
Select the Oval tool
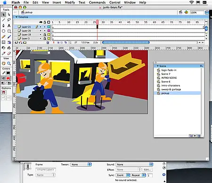coord(3,31)
